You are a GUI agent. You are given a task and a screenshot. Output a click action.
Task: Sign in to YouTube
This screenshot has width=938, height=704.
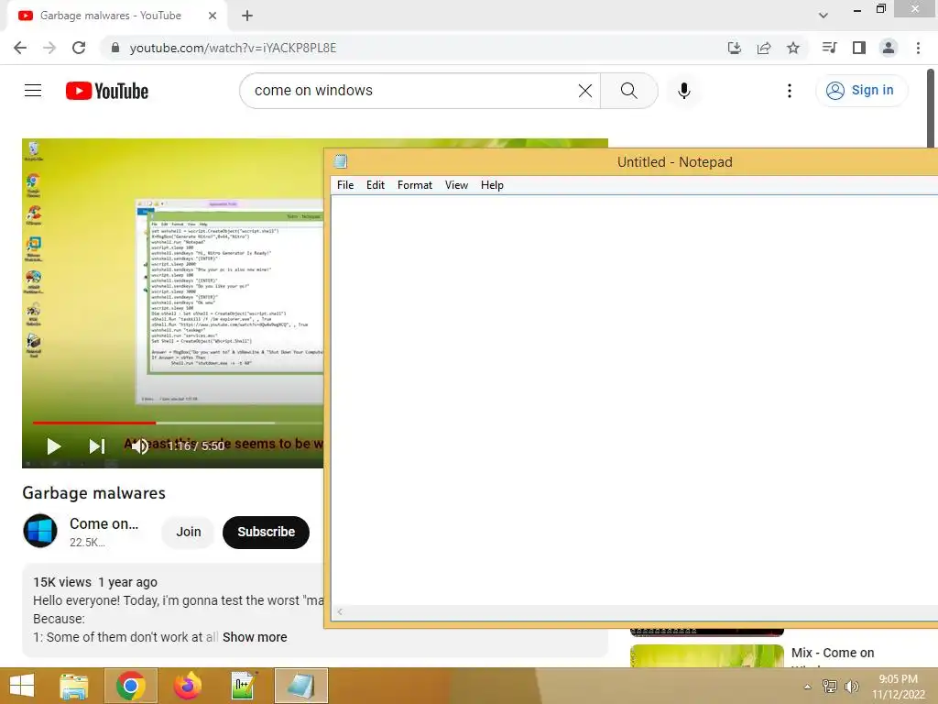(x=861, y=91)
